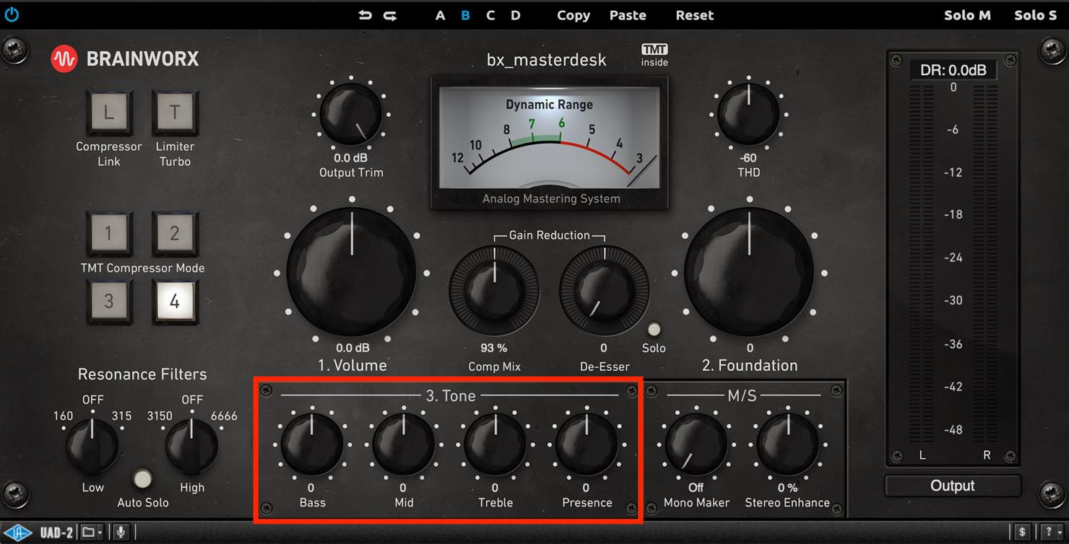Enable Solo S monitoring
1069x544 pixels.
(1035, 15)
